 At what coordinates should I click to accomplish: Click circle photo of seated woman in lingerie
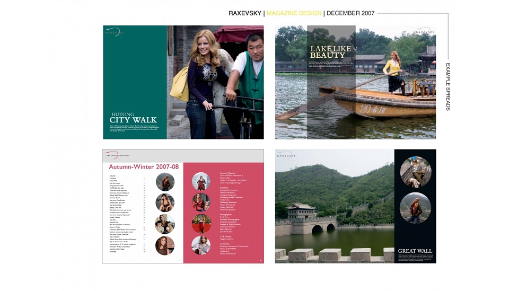pyautogui.click(x=165, y=203)
